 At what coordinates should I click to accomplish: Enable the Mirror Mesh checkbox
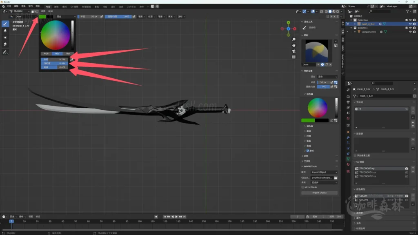tap(303, 187)
